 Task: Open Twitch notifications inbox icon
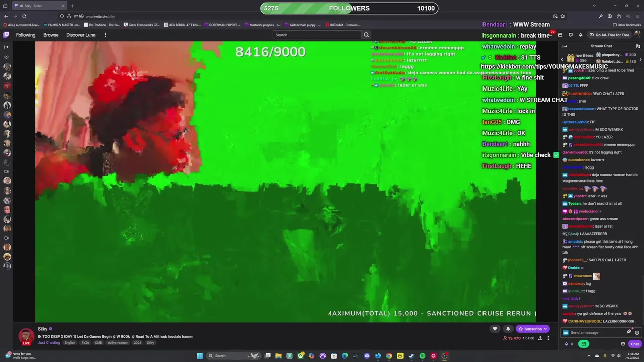(560, 35)
